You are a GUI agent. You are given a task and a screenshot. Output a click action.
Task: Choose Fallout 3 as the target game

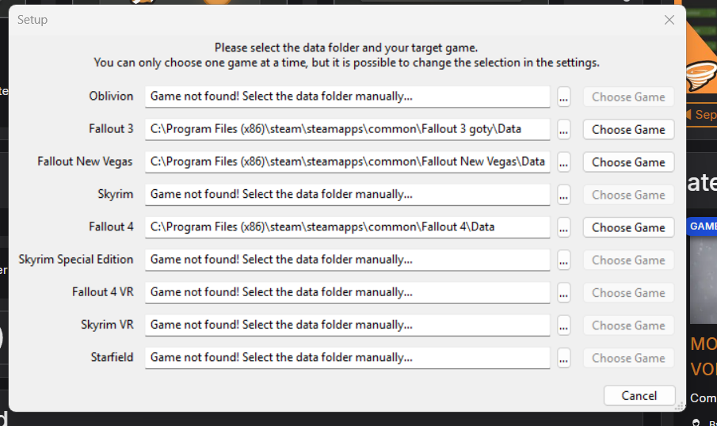click(x=628, y=130)
